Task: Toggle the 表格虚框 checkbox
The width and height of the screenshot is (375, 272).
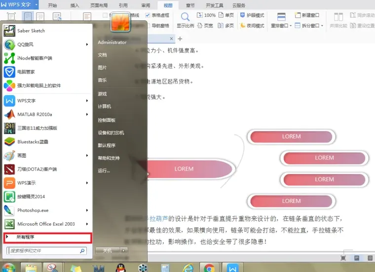Action: tap(148, 15)
